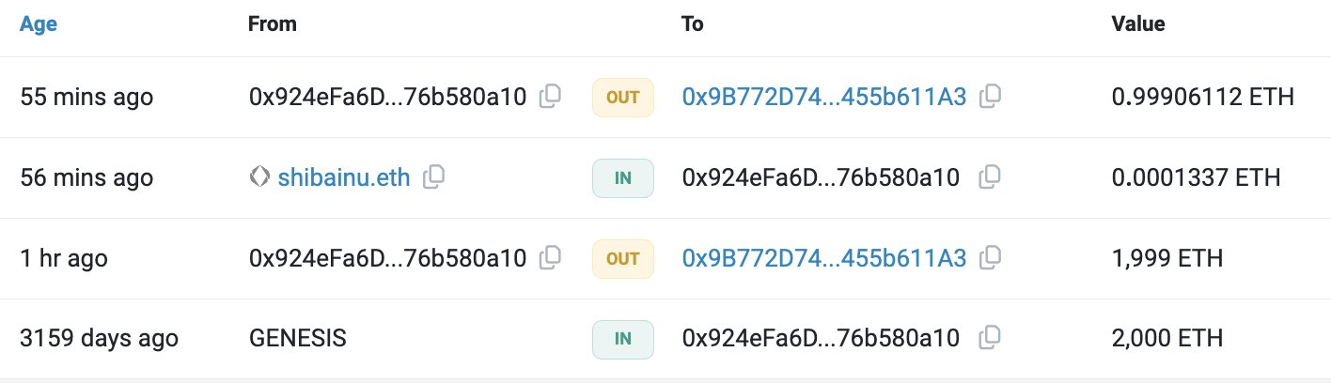Copy shibainu.eth address
Viewport: 1331px width, 383px height.
click(433, 177)
